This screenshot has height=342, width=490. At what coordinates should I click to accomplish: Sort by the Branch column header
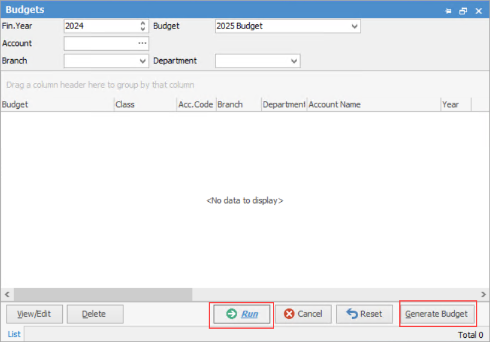point(239,105)
